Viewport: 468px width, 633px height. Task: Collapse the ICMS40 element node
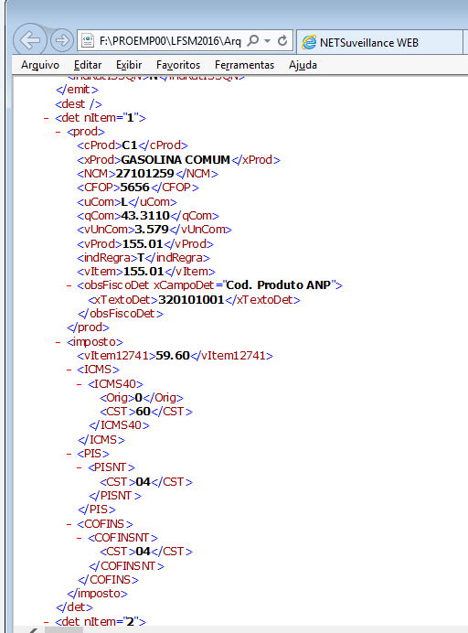coord(80,384)
